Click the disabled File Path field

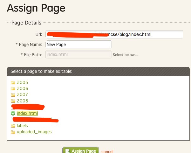pyautogui.click(x=78, y=54)
